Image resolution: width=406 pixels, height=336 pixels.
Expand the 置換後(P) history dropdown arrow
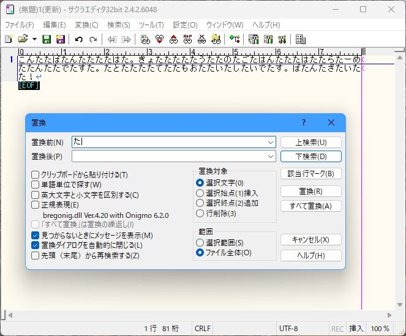271,156
